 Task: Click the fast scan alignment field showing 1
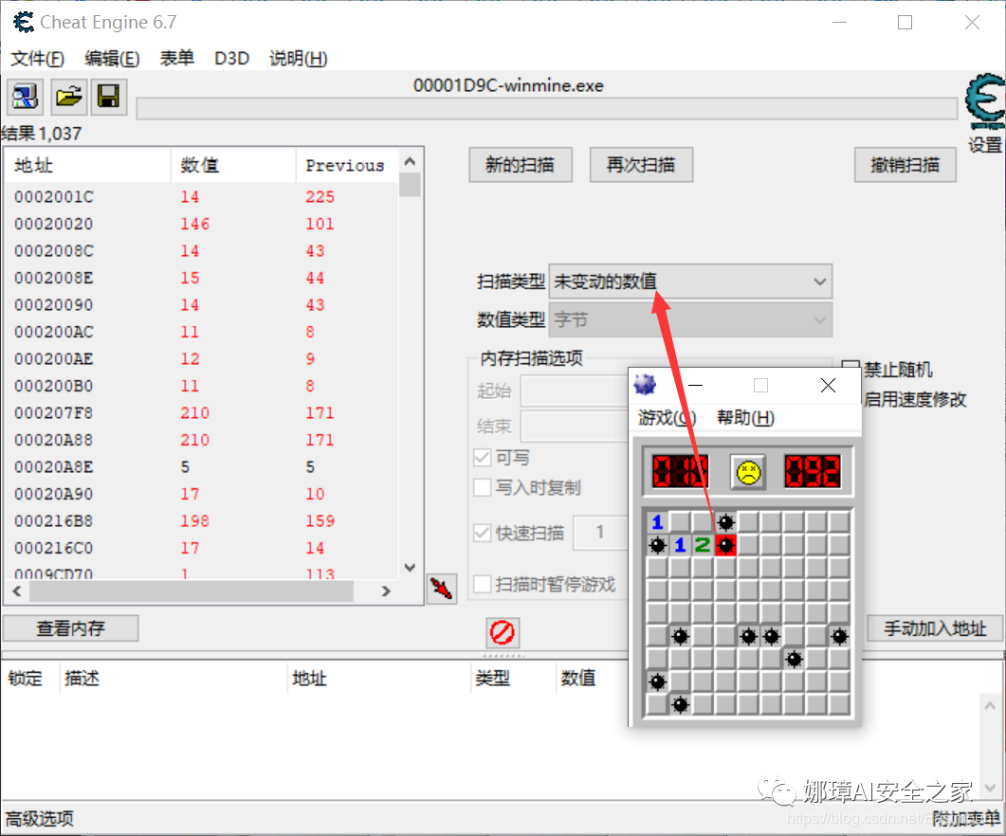click(x=600, y=532)
